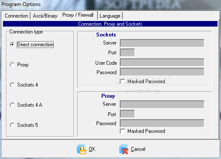Click the blue 'Sockets' section heading

(106, 35)
